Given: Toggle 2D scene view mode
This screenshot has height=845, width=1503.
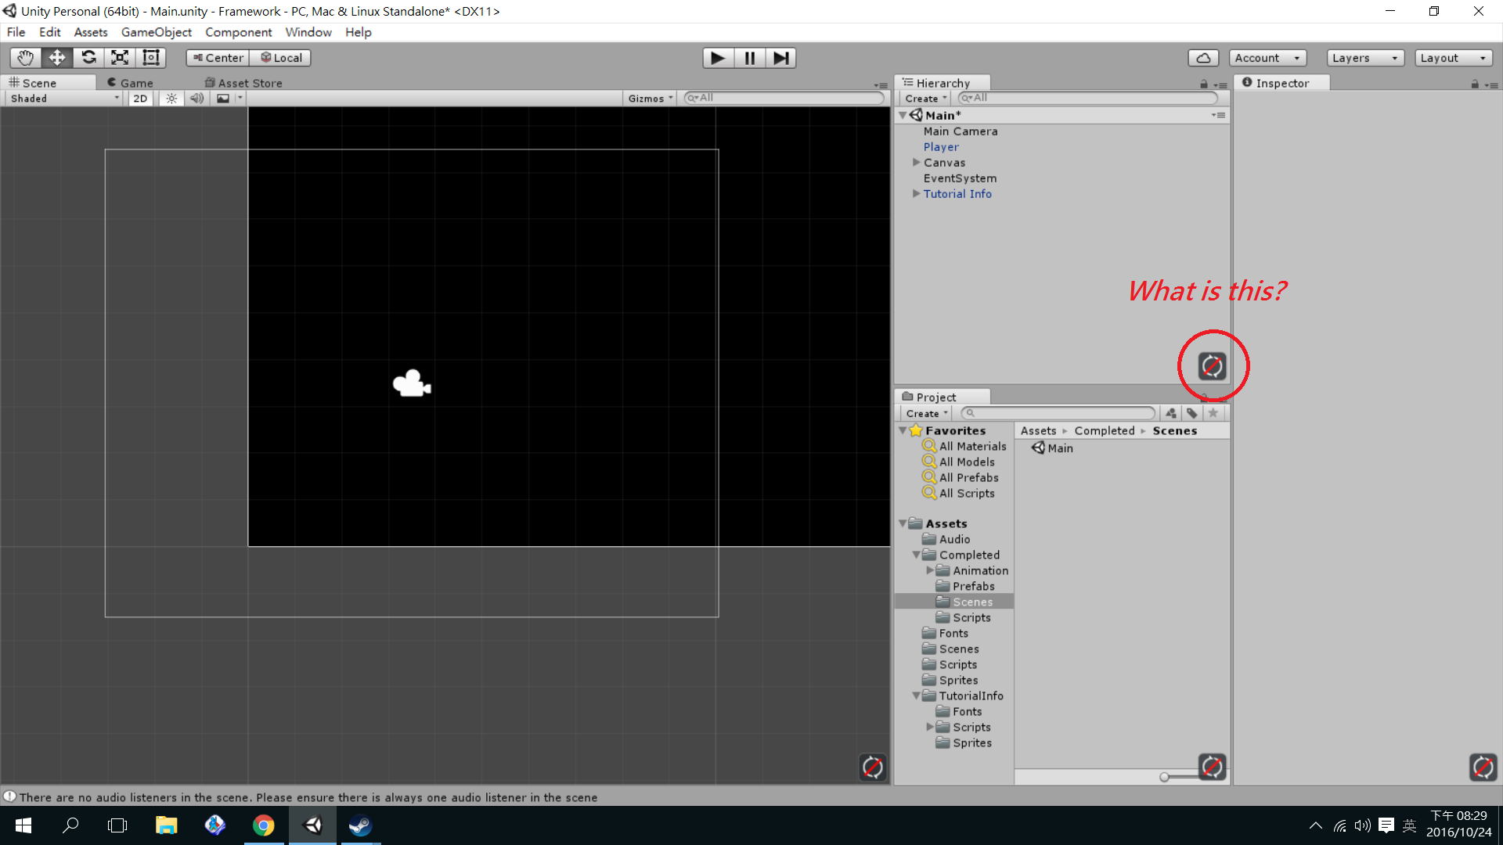Looking at the screenshot, I should (x=140, y=99).
